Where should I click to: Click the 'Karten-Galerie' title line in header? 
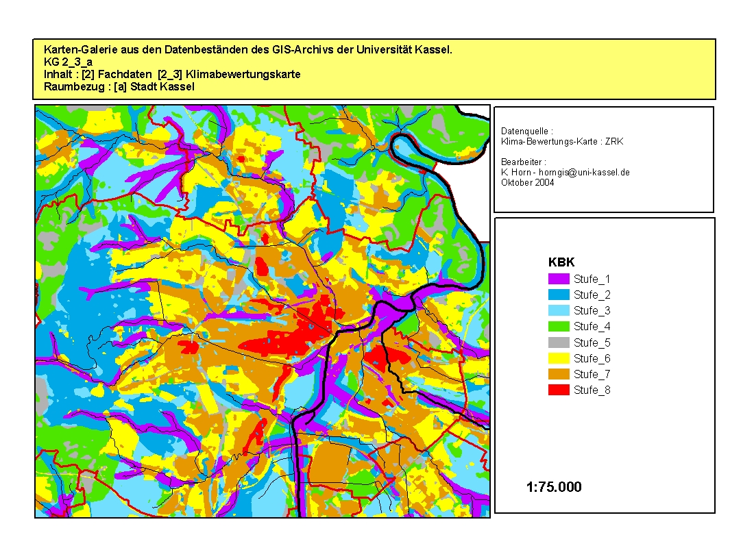click(x=247, y=50)
